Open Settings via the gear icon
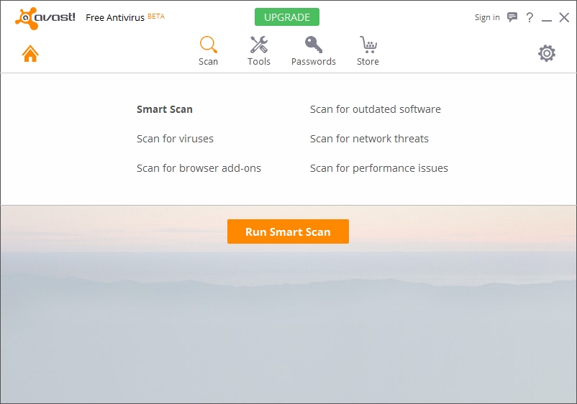This screenshot has width=577, height=404. (547, 53)
